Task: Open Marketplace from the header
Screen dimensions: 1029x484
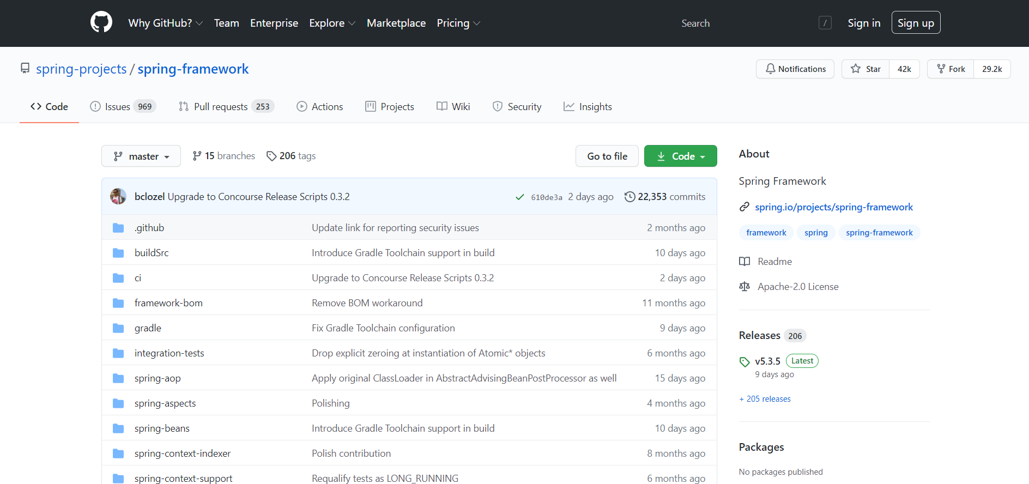Action: click(396, 23)
